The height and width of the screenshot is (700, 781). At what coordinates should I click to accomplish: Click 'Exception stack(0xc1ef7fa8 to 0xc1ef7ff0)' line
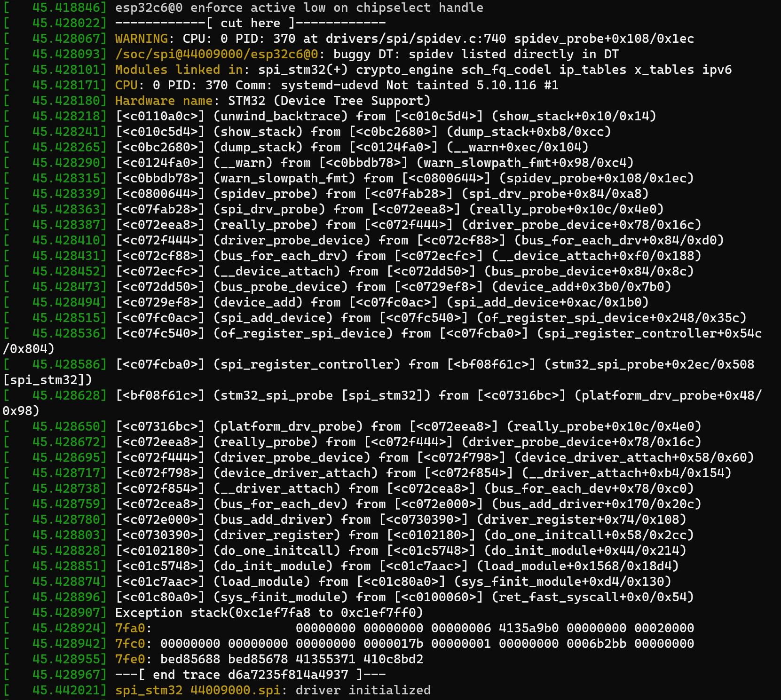(x=269, y=613)
